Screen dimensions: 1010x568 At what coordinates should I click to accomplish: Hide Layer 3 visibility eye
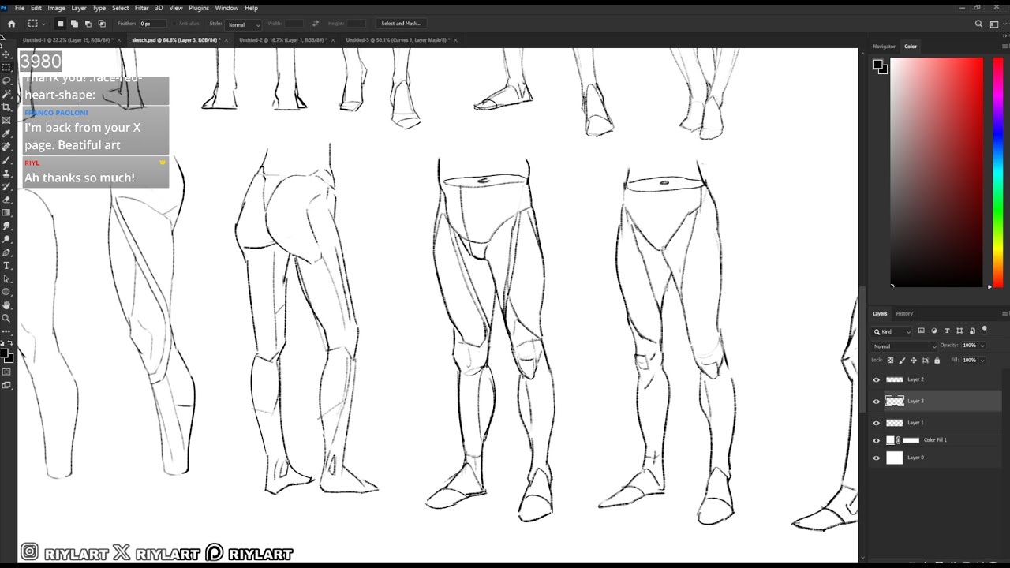876,402
